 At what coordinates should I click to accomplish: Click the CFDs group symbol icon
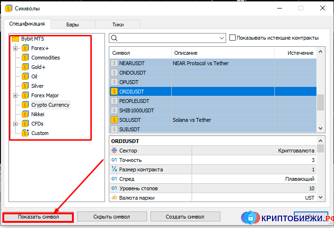(25, 124)
